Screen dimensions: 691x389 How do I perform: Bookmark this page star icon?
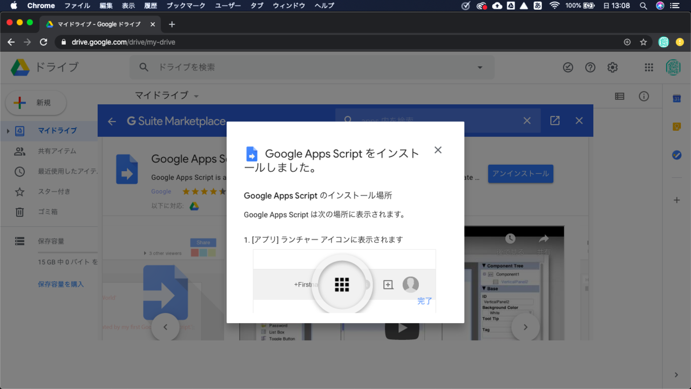coord(643,42)
